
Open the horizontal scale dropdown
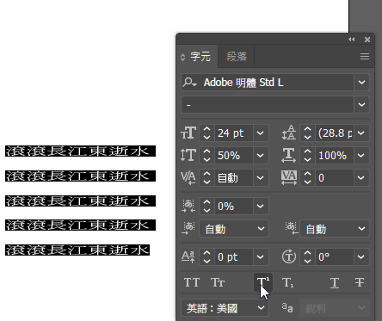click(x=361, y=155)
